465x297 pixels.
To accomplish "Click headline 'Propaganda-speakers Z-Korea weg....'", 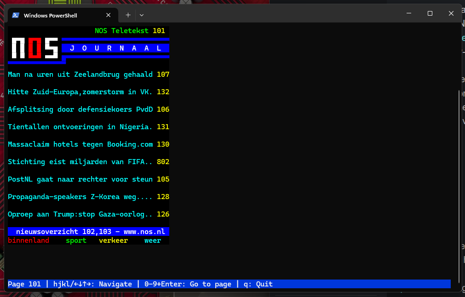I will click(x=80, y=197).
